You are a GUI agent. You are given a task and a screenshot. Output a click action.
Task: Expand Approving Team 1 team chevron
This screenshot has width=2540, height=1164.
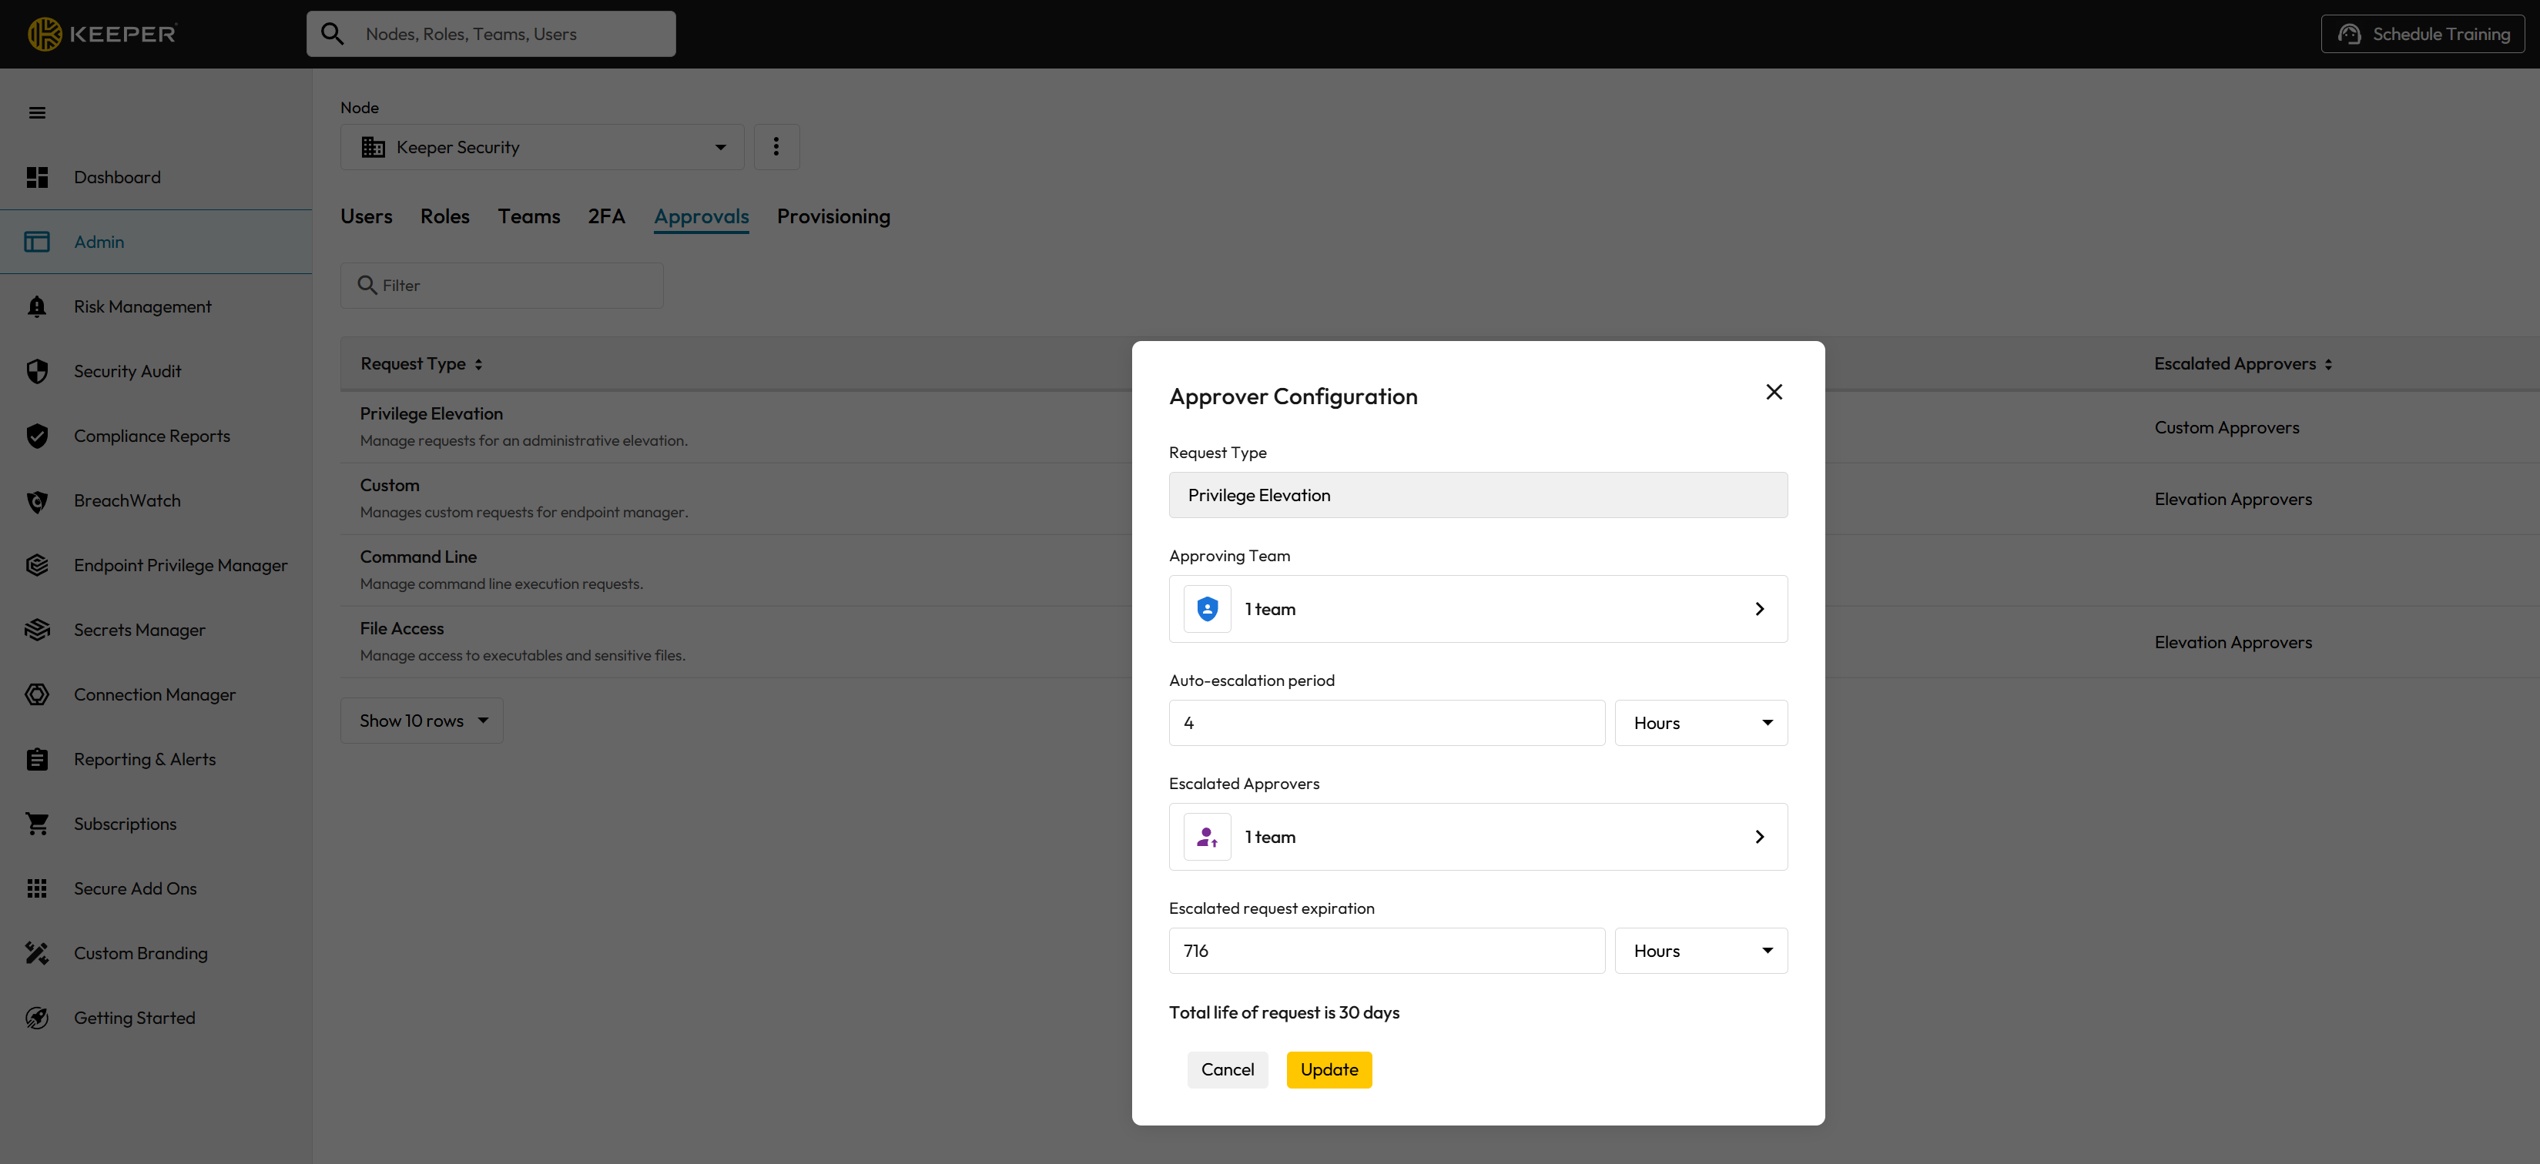point(1759,609)
